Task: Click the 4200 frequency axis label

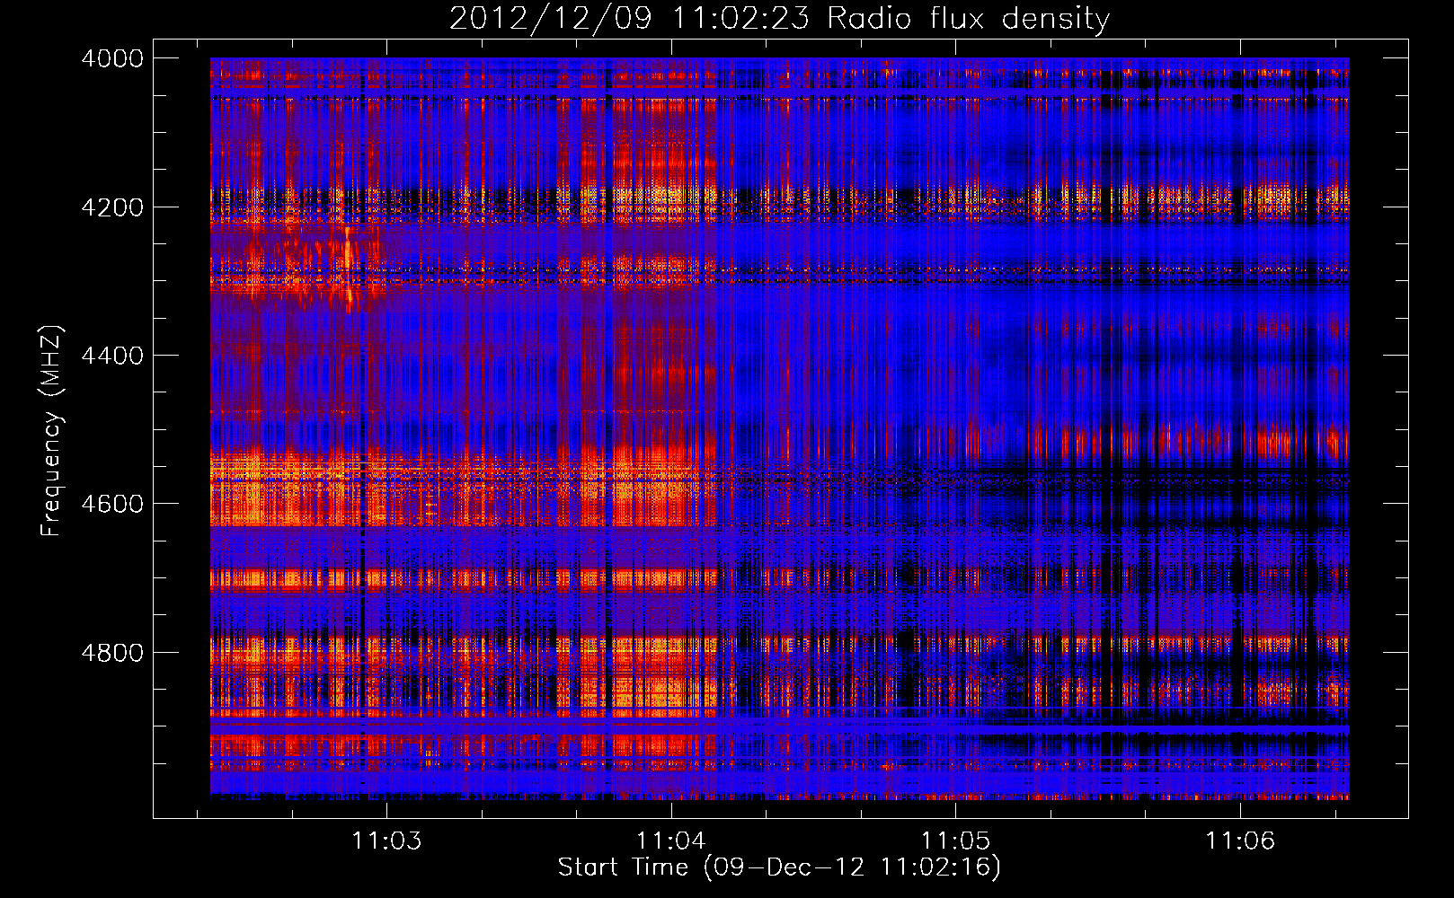Action: pos(112,207)
